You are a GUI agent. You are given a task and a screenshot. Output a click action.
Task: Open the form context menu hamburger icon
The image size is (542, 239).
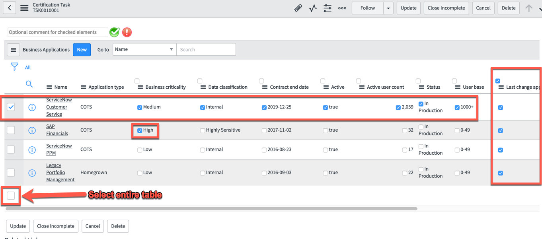point(24,8)
